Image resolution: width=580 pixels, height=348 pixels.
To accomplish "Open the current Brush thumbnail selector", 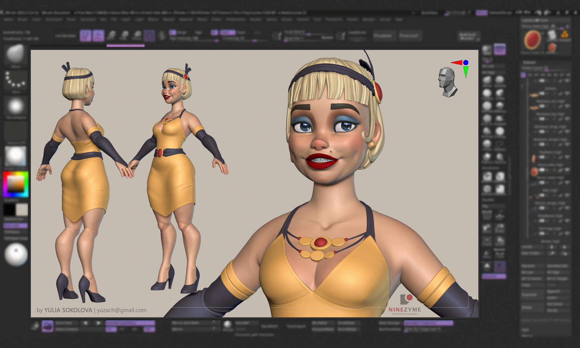I will click(x=16, y=54).
